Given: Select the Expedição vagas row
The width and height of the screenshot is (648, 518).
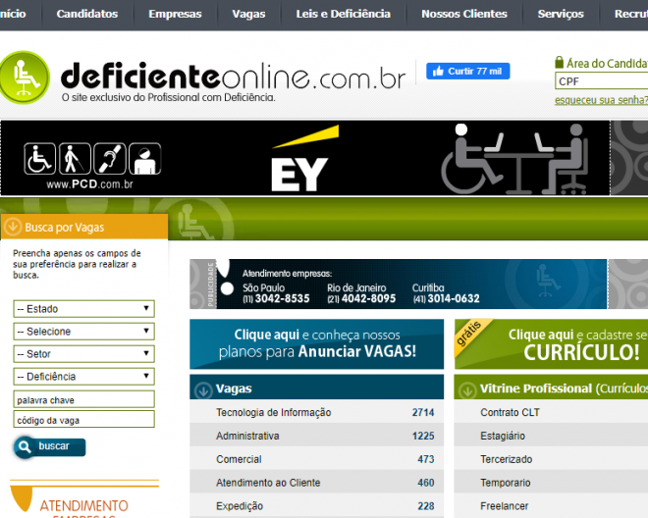Looking at the screenshot, I should coord(316,505).
